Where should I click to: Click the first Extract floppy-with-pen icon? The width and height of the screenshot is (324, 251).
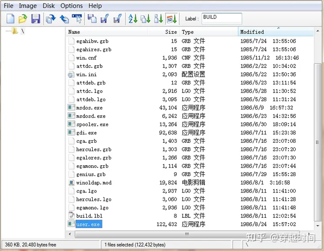(104, 18)
